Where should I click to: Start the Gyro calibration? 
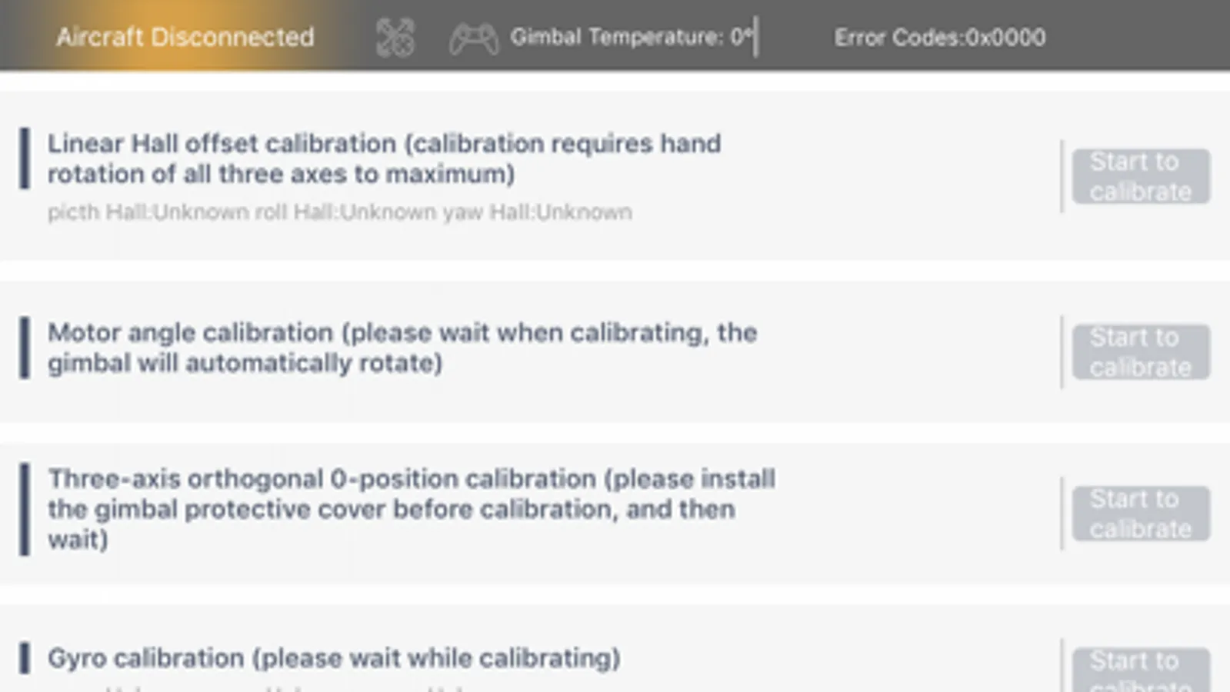1140,669
